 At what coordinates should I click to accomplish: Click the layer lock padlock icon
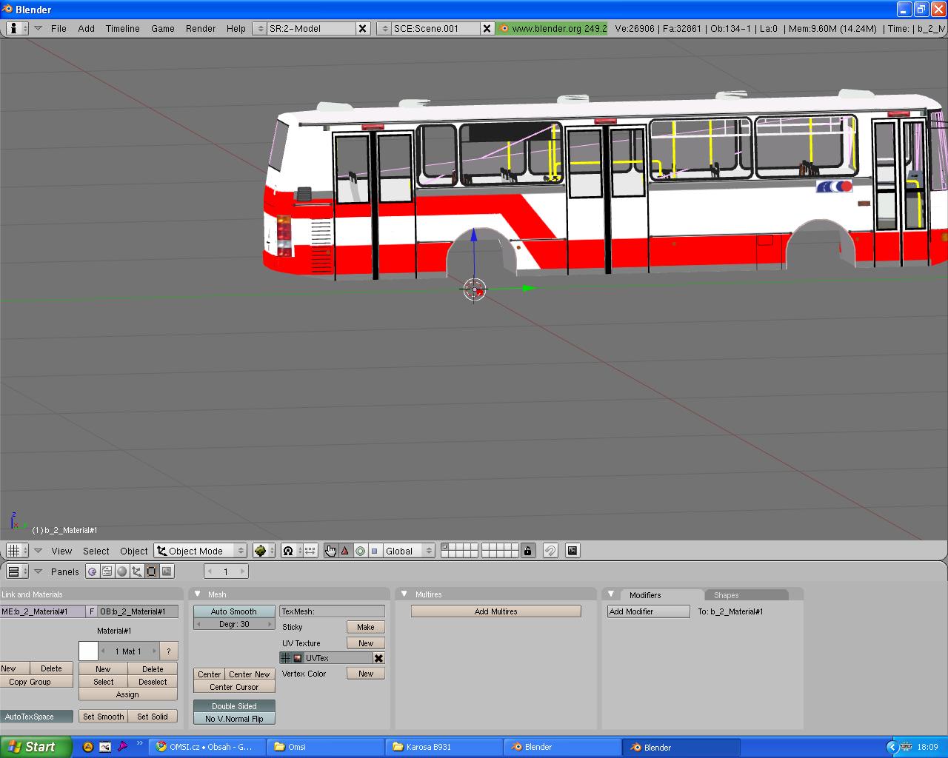tap(527, 551)
